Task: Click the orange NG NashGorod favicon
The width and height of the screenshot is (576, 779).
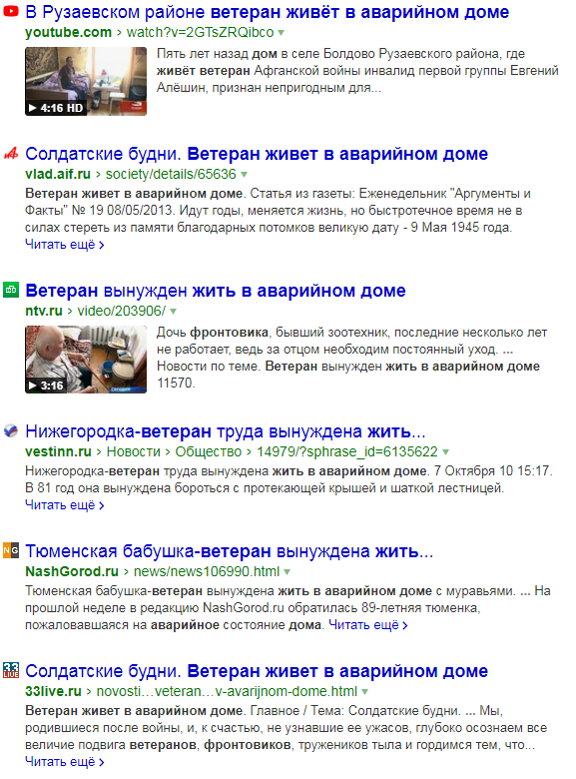Action: [11, 550]
